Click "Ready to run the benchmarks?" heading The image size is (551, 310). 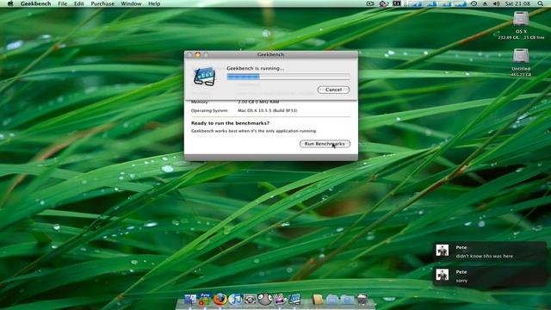click(x=230, y=123)
